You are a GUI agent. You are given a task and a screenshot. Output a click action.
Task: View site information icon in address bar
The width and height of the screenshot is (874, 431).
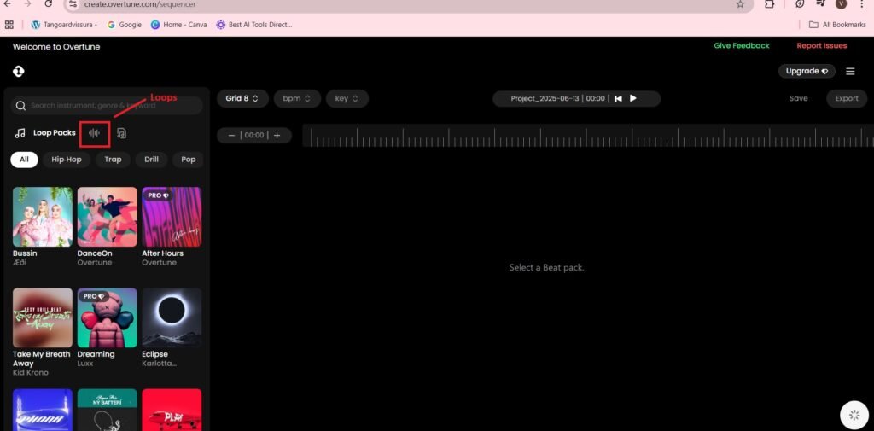coord(74,4)
